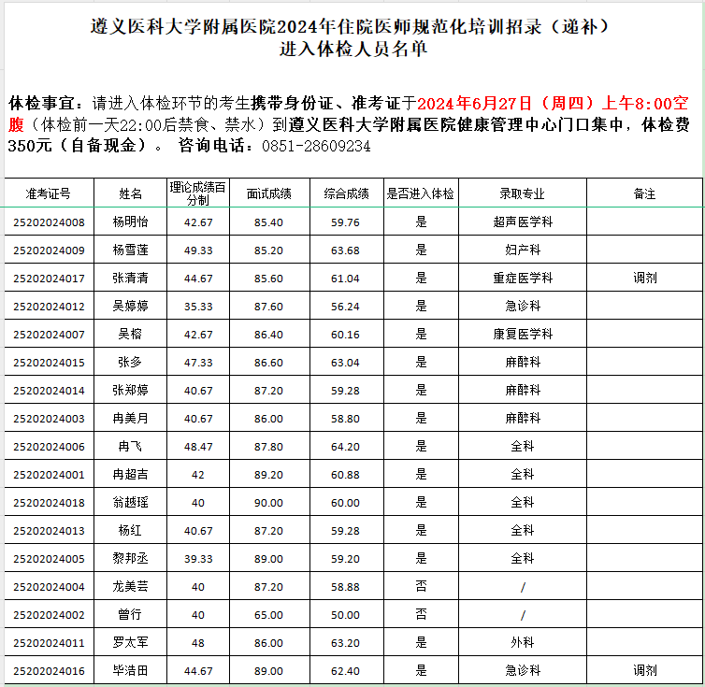Select the name 冉超吉
Viewport: 705px width, 687px height.
click(x=130, y=474)
